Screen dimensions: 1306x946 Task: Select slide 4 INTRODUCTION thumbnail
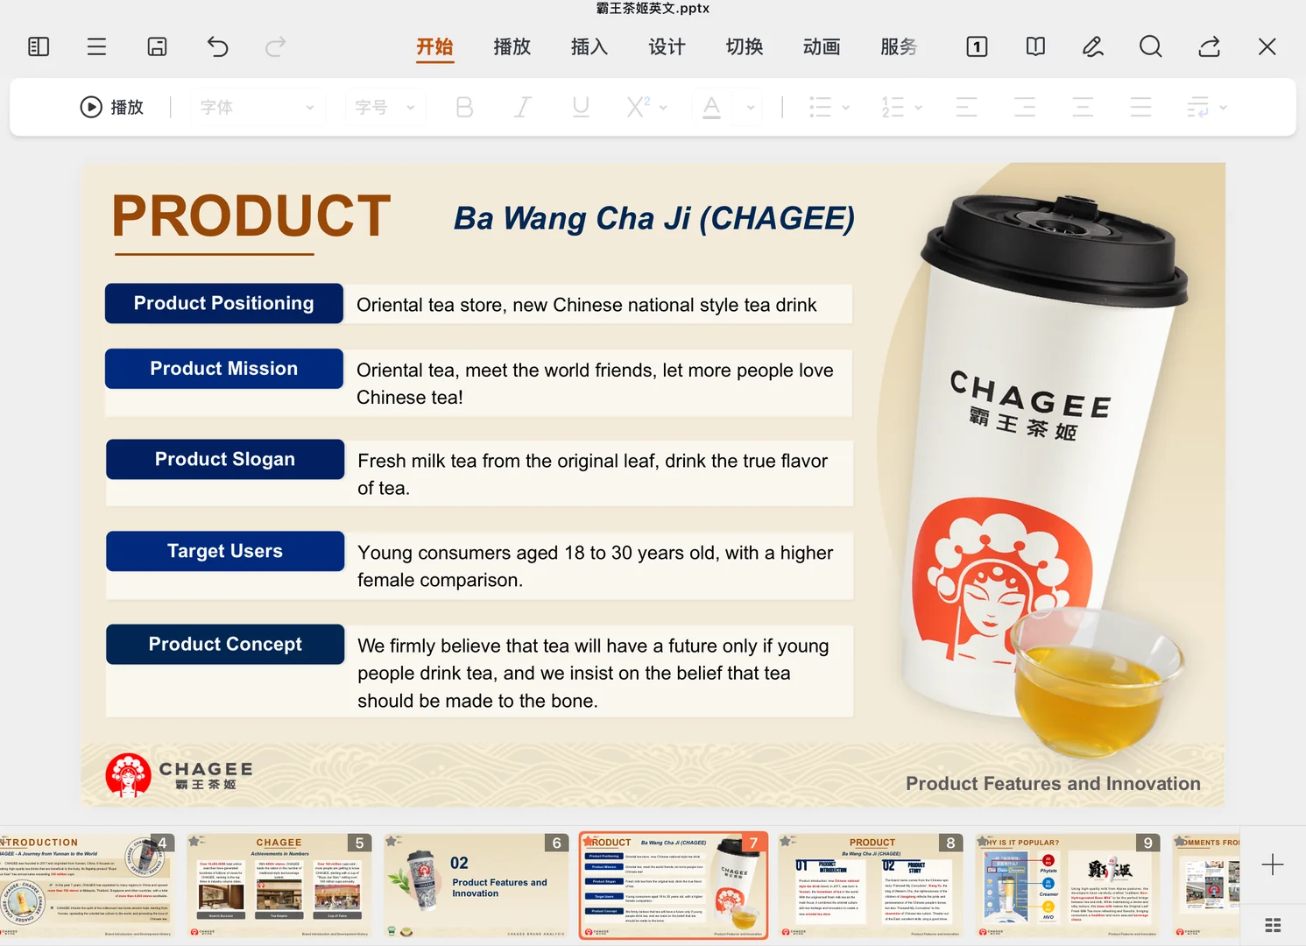[87, 886]
